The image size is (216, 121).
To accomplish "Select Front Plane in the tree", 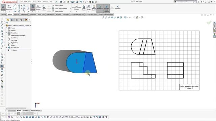I will click(13, 38).
